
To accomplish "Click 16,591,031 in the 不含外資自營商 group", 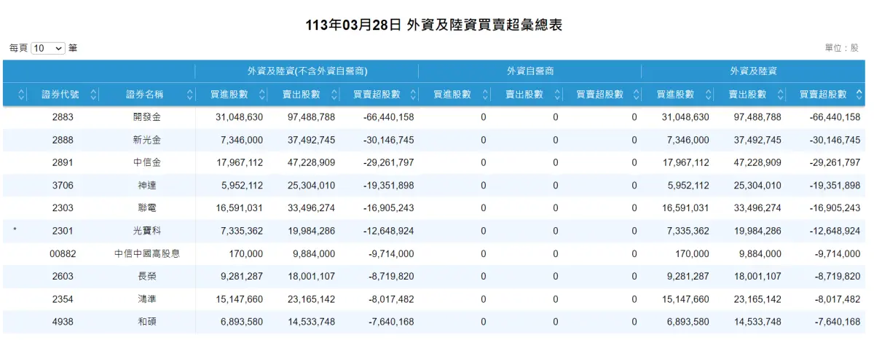I will (240, 208).
